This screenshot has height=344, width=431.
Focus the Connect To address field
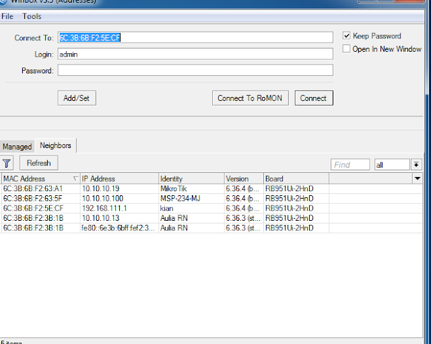[195, 38]
